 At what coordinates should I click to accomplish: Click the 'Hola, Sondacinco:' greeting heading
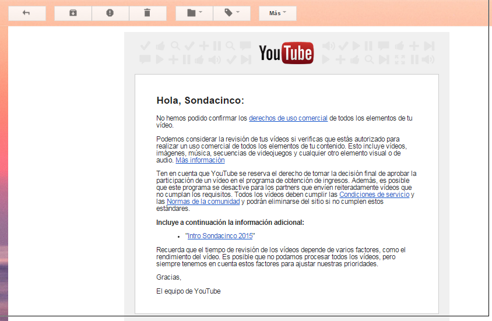click(x=200, y=100)
